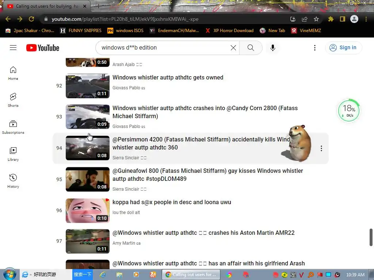This screenshot has height=280, width=374.
Task: Open thumbnail of video 97 Aston Martin
Action: point(88,241)
